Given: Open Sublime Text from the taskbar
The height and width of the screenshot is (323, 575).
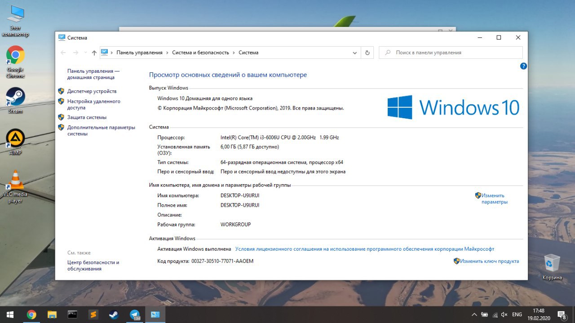Looking at the screenshot, I should coord(93,314).
